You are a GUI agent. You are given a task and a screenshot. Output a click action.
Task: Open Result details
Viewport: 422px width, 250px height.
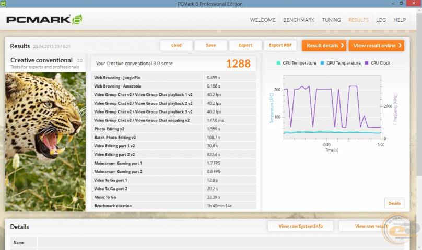click(x=324, y=45)
